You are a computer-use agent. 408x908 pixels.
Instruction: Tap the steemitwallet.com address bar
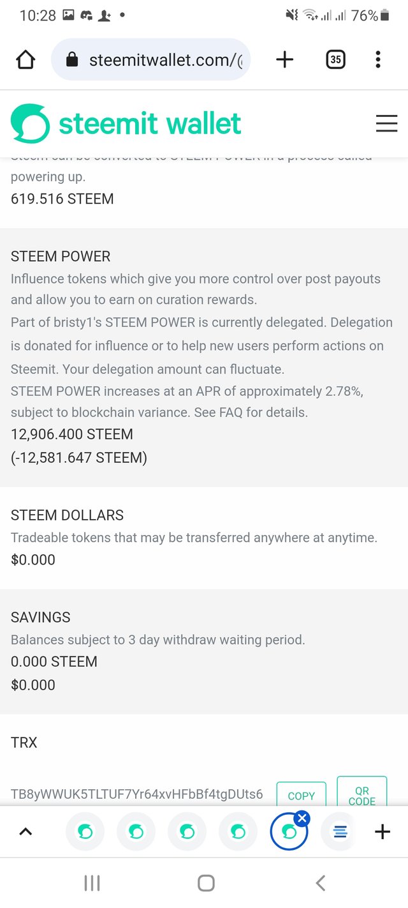click(x=150, y=60)
